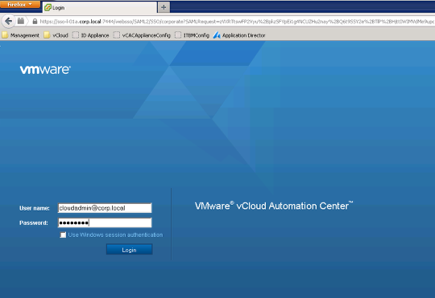Open the Management bookmarks folder
The image size is (435, 298).
(x=21, y=35)
